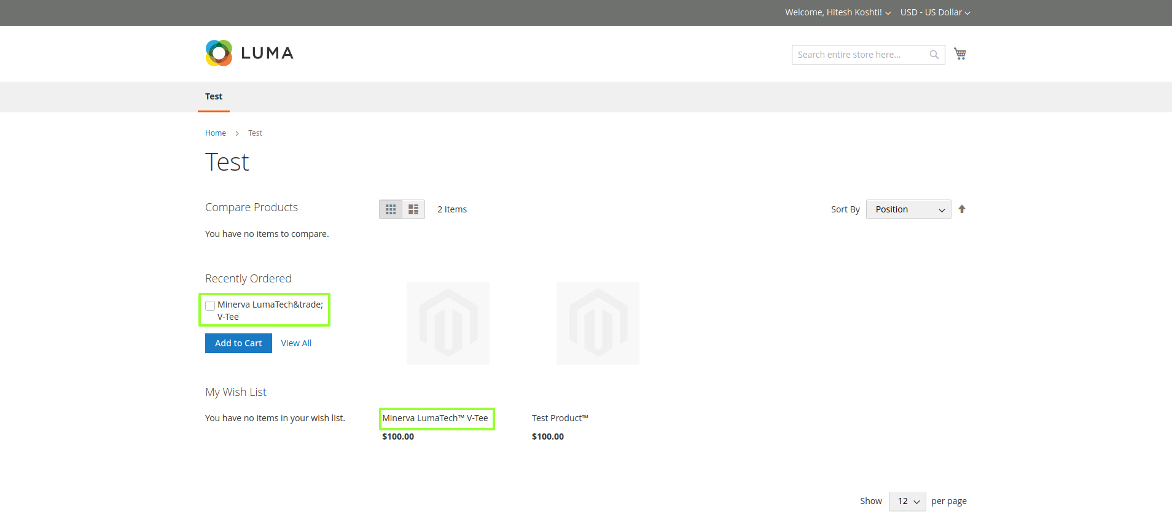Click the Test Product $100.00 price
This screenshot has width=1172, height=520.
(548, 437)
